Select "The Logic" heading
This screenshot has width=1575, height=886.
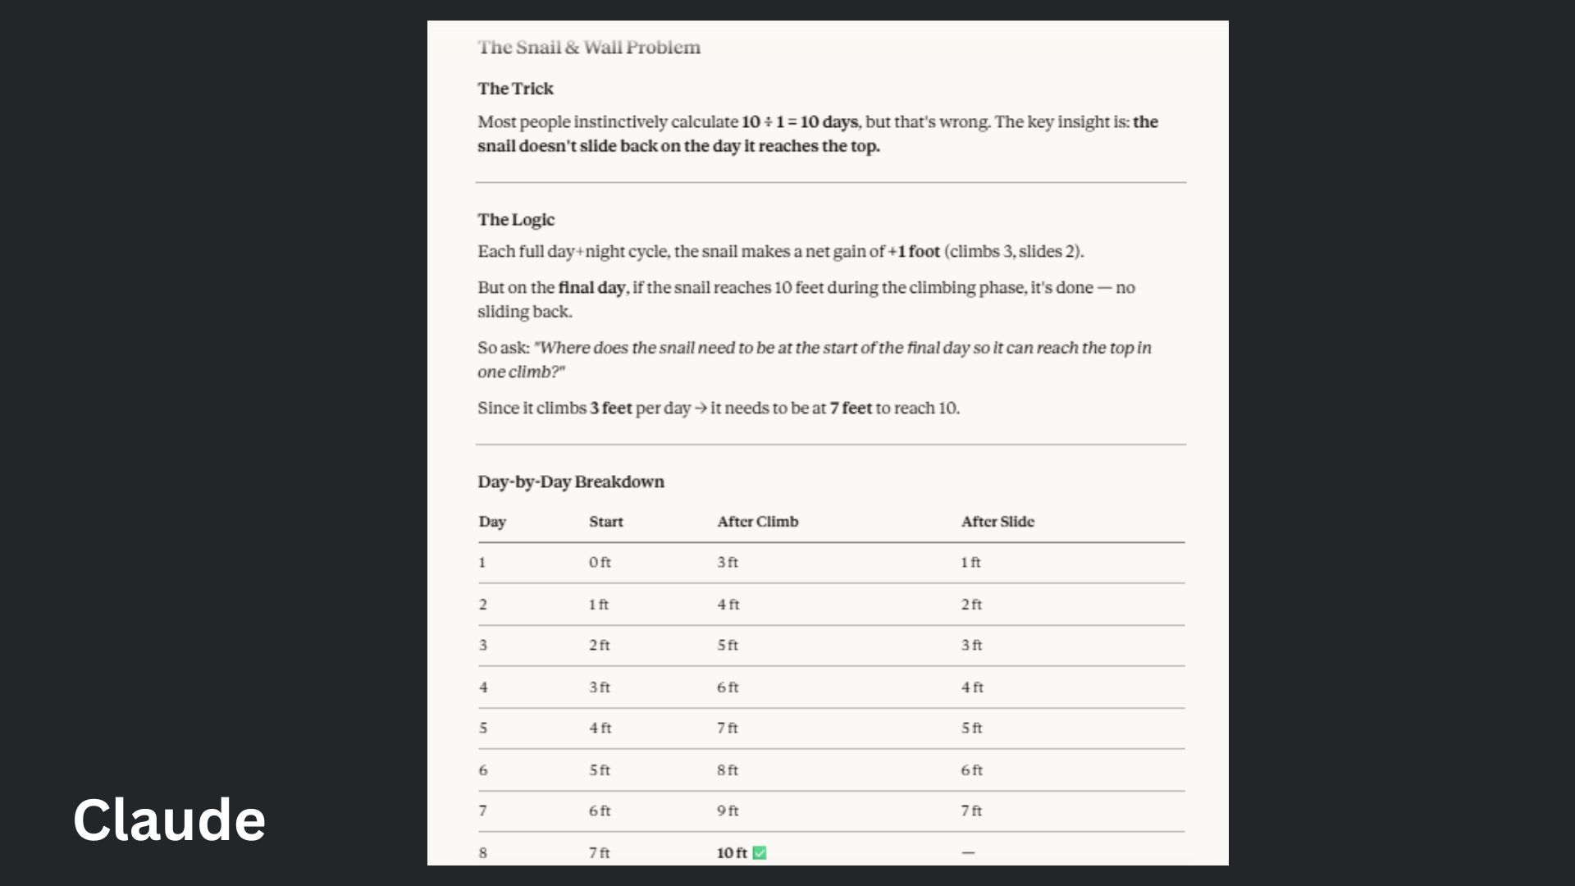(x=516, y=220)
